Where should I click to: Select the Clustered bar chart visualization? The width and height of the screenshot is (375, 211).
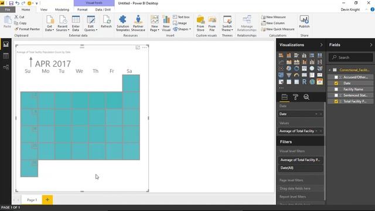296,55
